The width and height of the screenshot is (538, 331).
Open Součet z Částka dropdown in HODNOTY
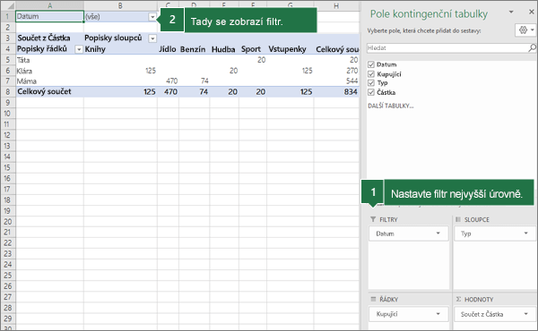[526, 313]
